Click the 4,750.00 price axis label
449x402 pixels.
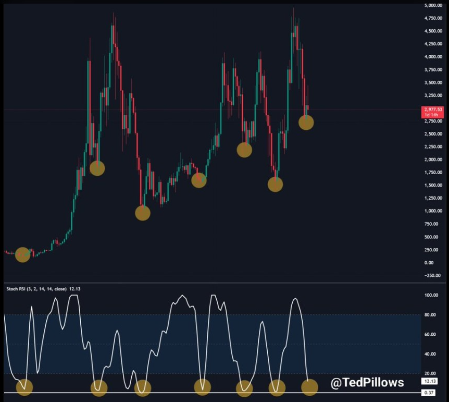coord(433,18)
